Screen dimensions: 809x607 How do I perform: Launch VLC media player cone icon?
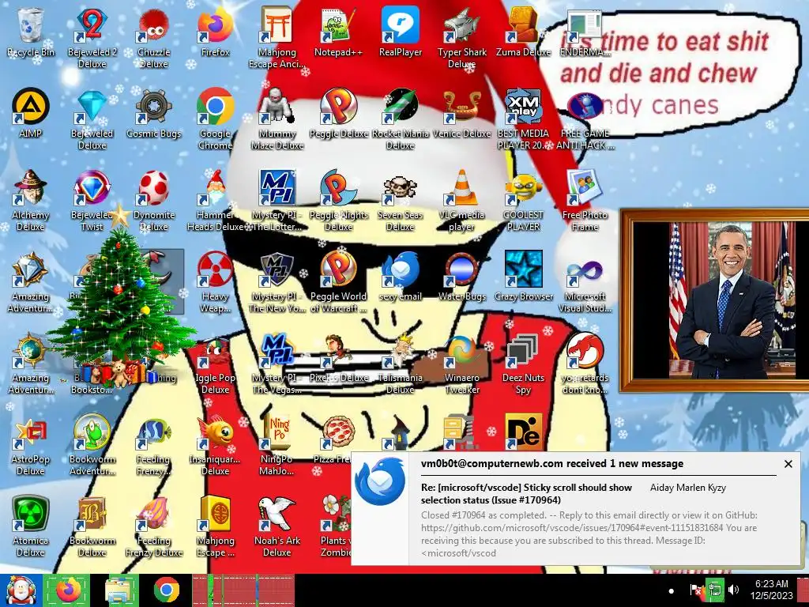pyautogui.click(x=461, y=200)
